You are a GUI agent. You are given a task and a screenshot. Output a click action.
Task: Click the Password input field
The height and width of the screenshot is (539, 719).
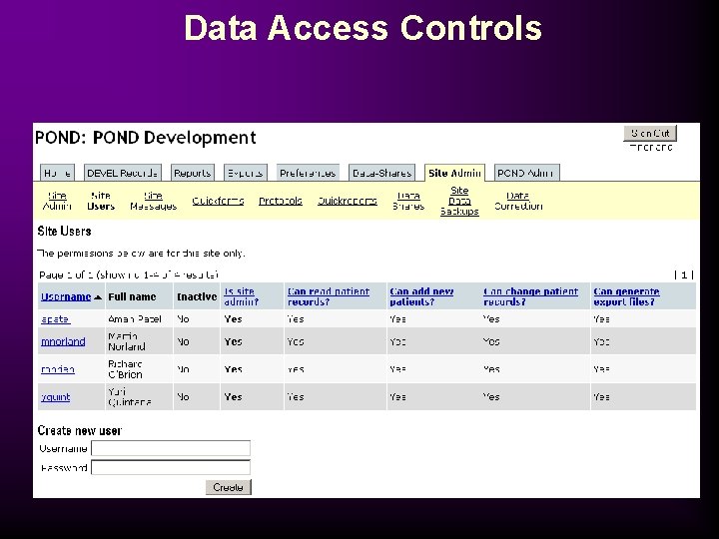171,467
